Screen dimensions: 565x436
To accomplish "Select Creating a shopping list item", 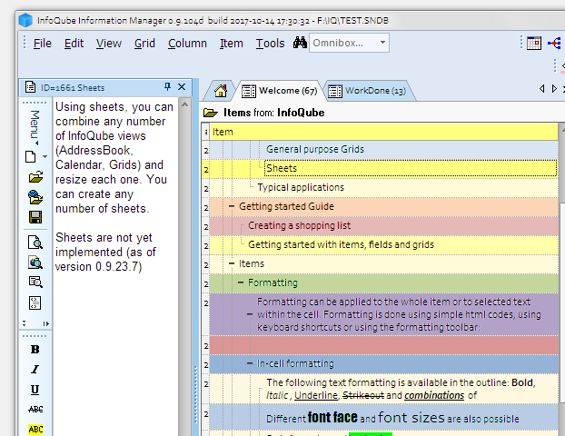I will (299, 225).
